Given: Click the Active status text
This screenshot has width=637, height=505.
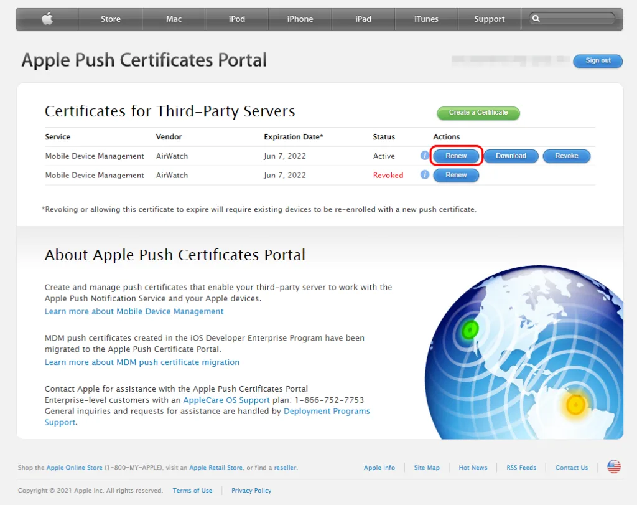Looking at the screenshot, I should (384, 156).
